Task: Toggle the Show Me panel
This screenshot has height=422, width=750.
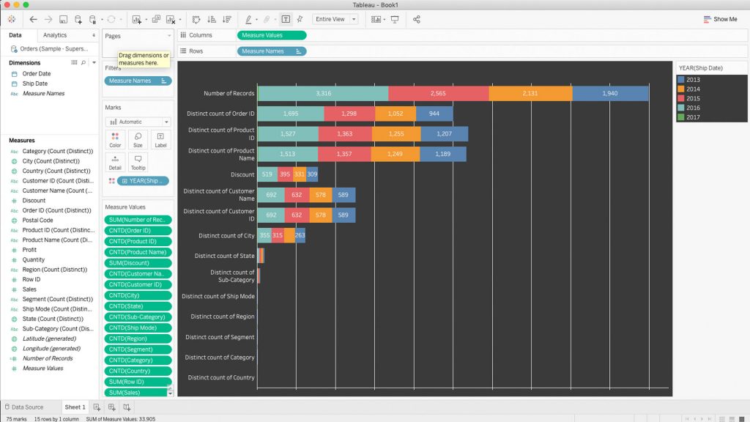Action: [721, 19]
